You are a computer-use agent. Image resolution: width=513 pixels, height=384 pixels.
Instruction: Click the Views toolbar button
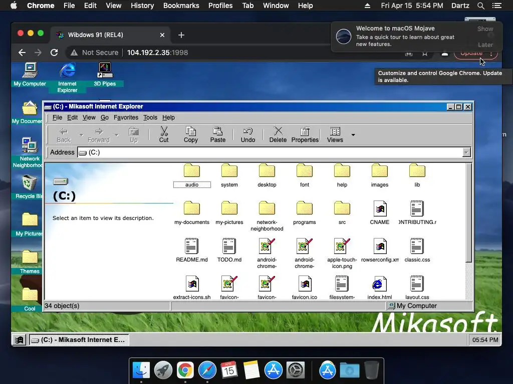[x=335, y=135]
